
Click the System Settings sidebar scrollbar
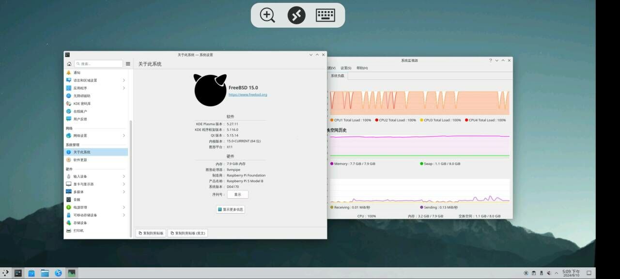tap(130, 179)
